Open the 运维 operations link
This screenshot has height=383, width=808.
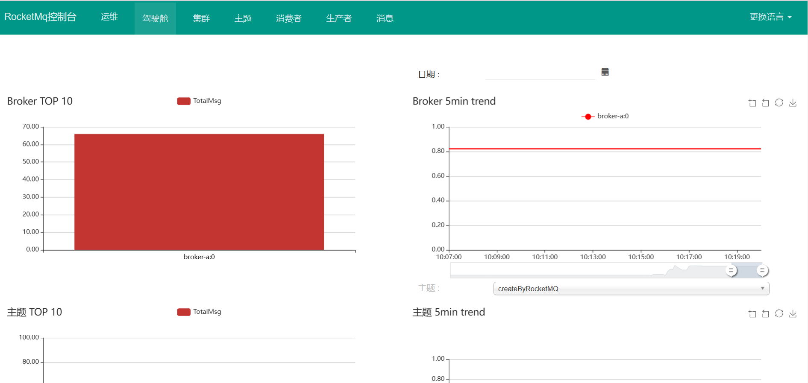coord(109,17)
